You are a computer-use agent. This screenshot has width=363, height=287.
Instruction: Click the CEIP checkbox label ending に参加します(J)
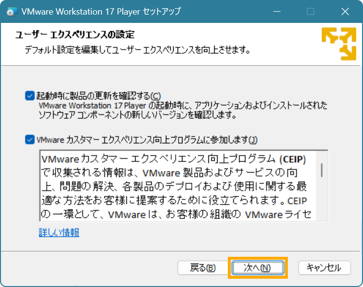(x=147, y=140)
